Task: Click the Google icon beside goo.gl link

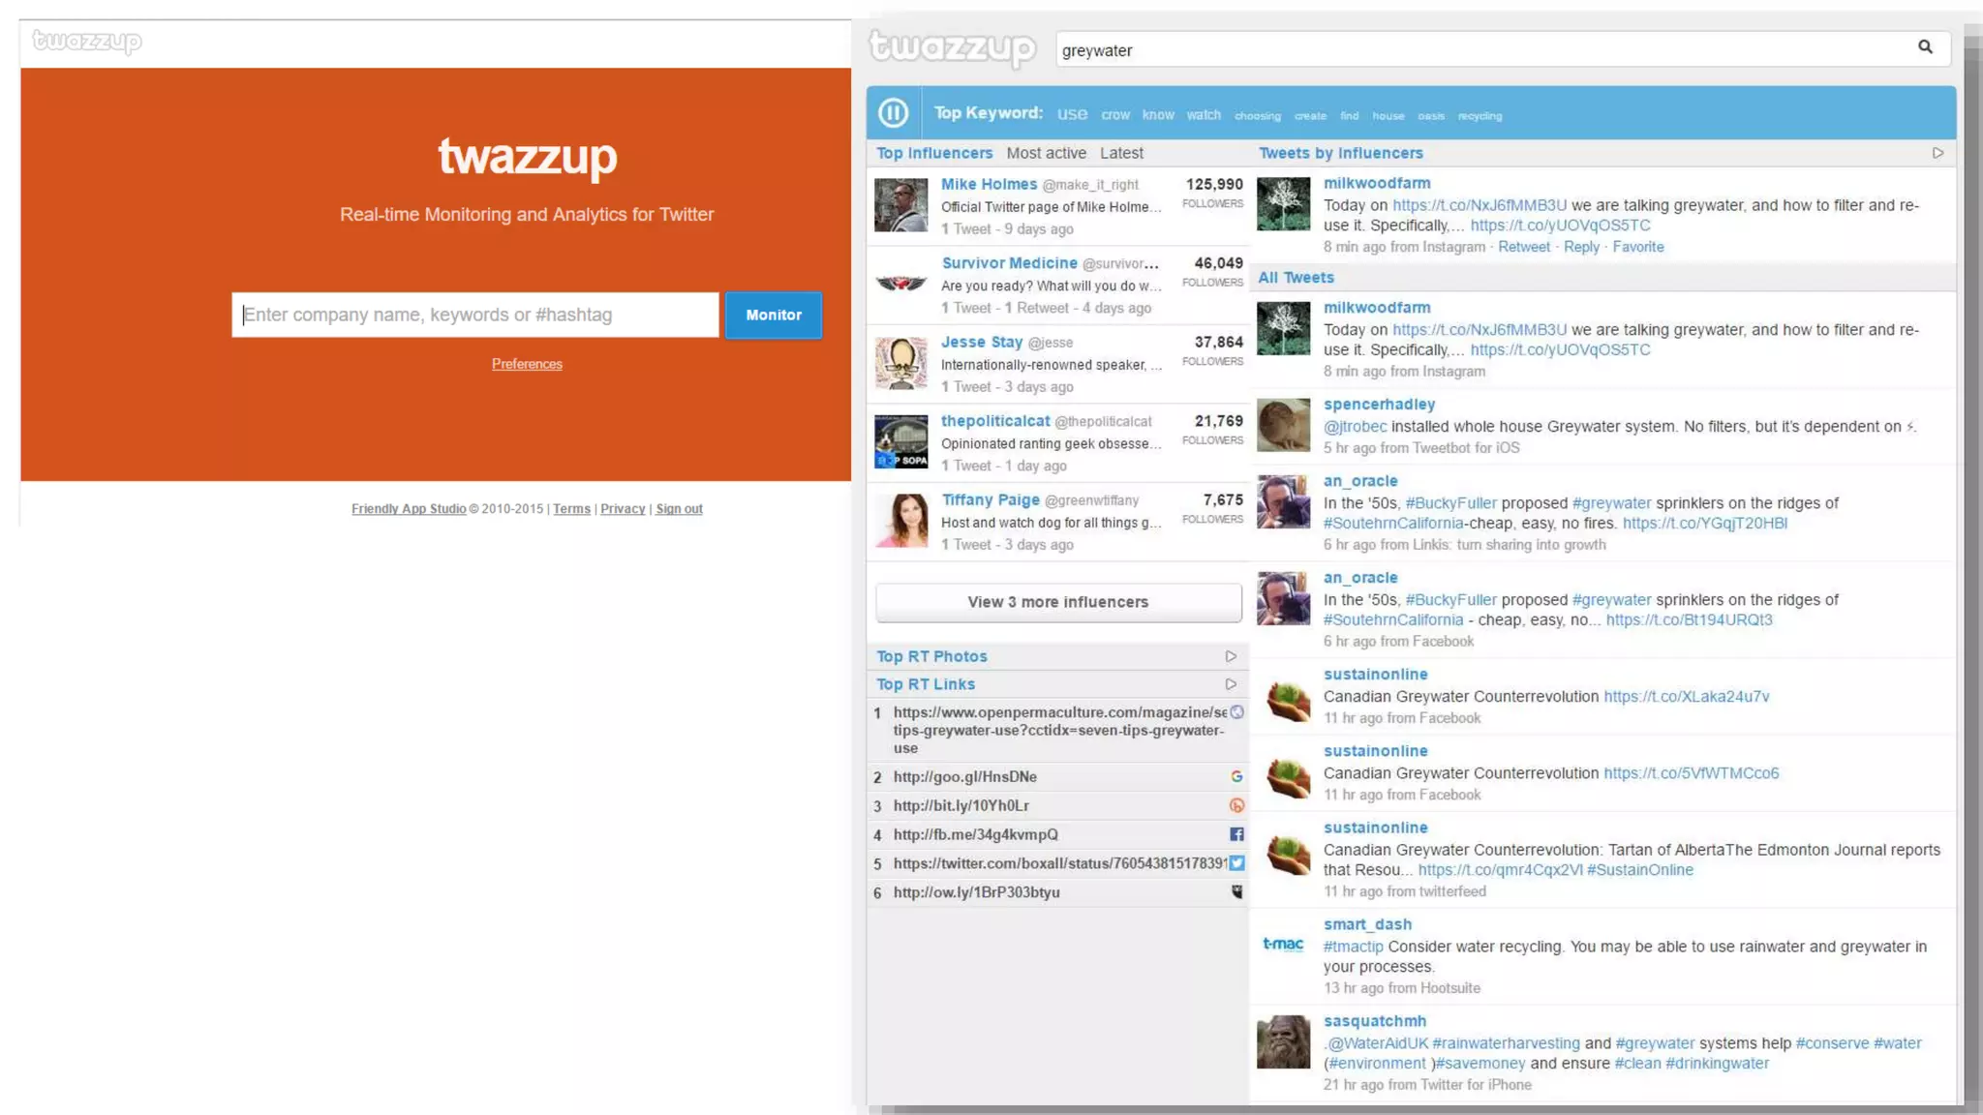Action: [x=1236, y=776]
